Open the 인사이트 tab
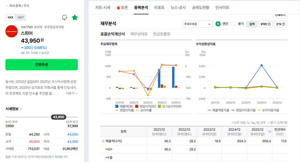300x162 pixels. 222,8
